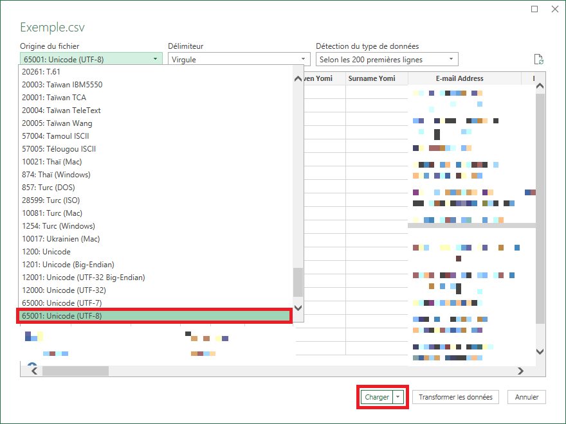
Task: Select 1254: Turc (Windows) encoding
Action: 59,226
